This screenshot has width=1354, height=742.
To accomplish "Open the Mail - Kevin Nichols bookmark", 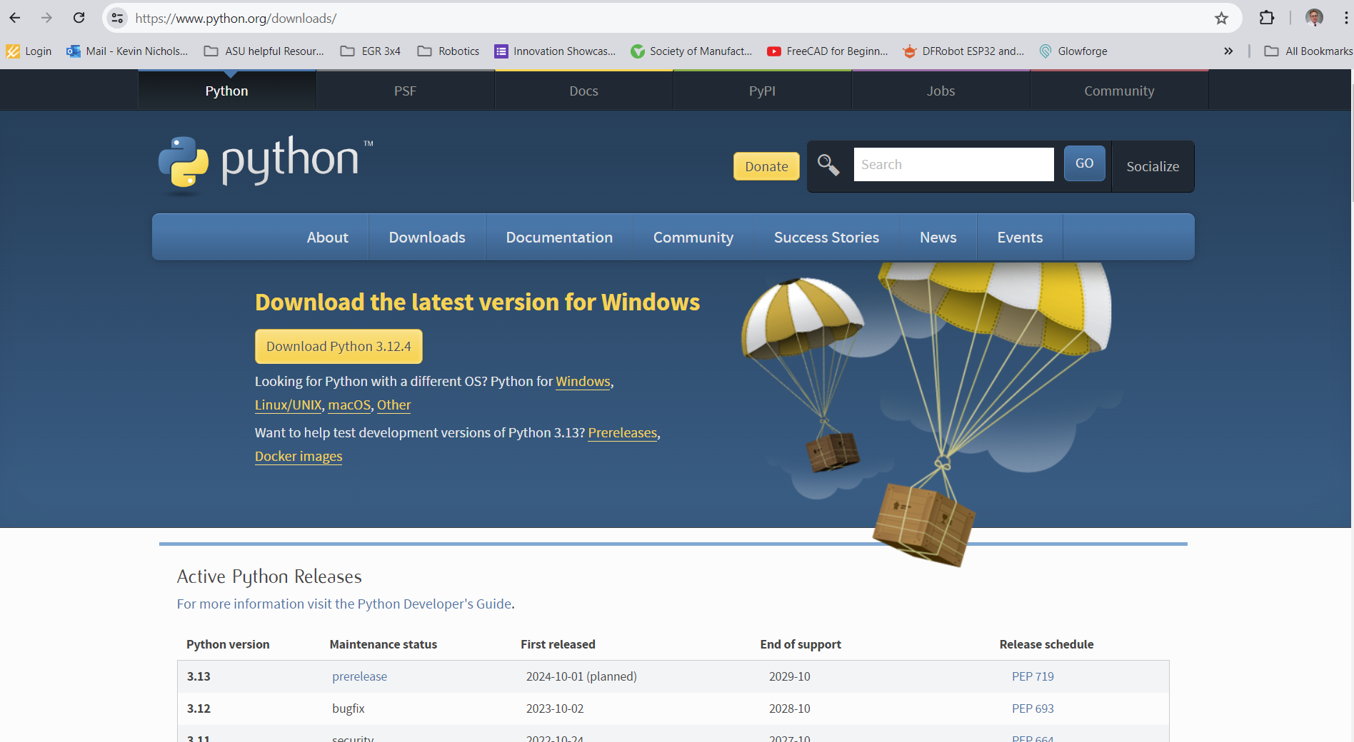I will click(x=127, y=51).
